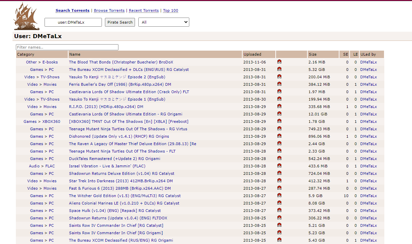
Task: Open Recent Torrents page
Action: pyautogui.click(x=144, y=10)
